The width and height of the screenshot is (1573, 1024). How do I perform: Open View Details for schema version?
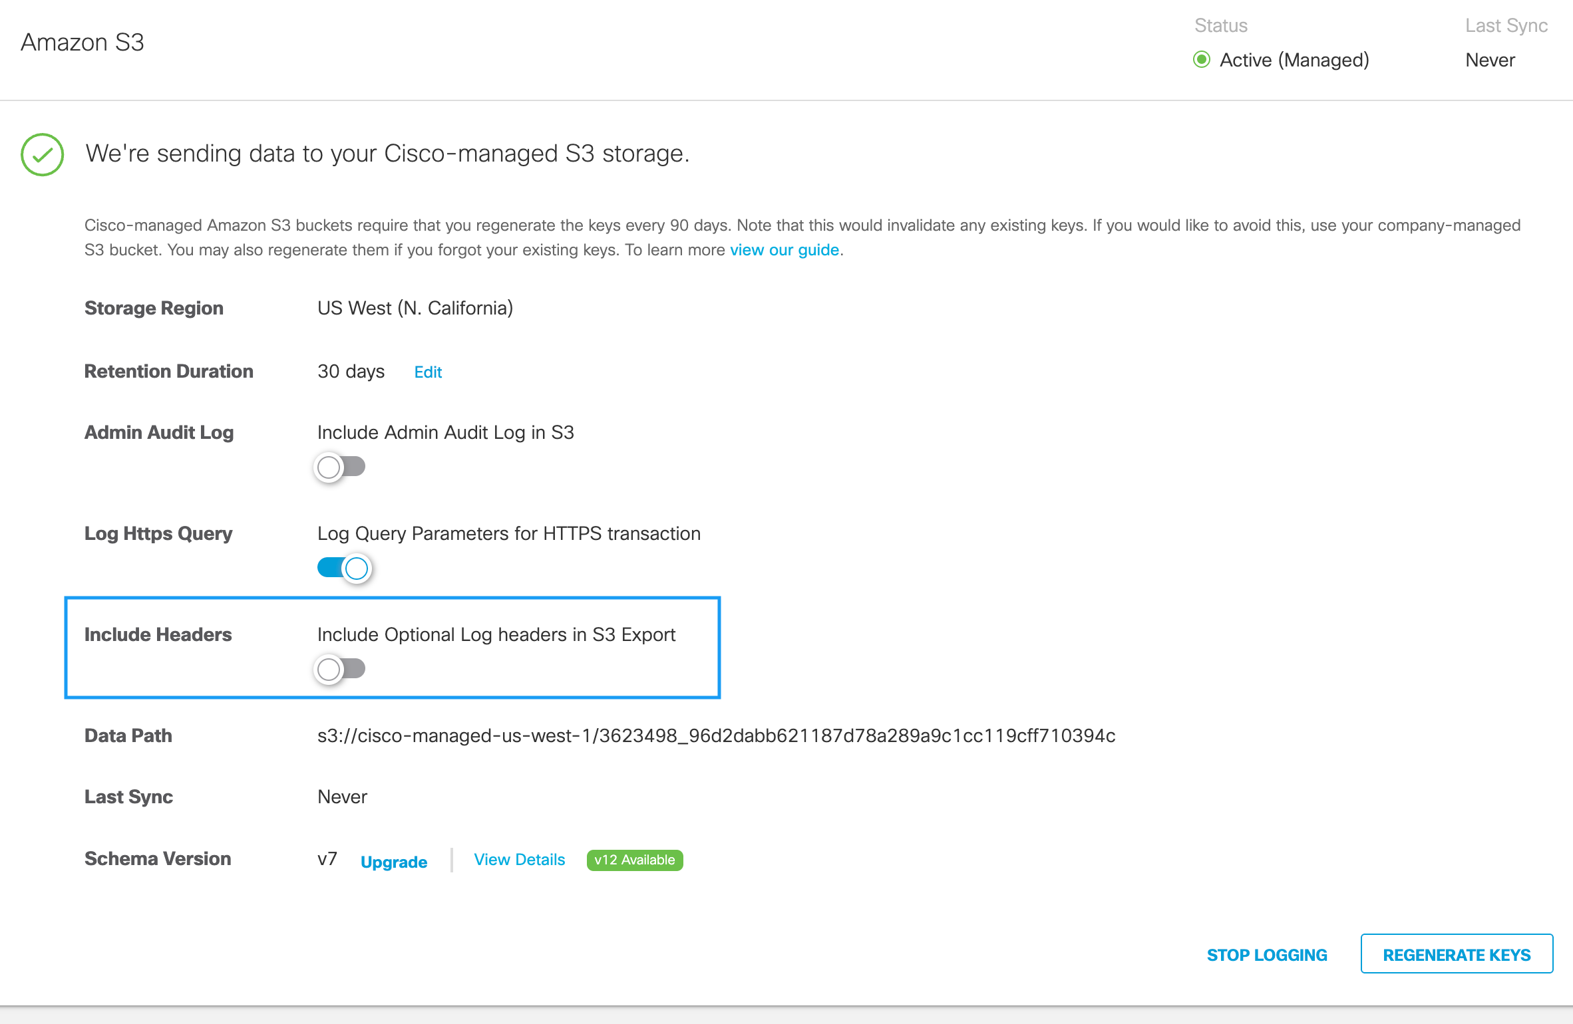point(519,860)
